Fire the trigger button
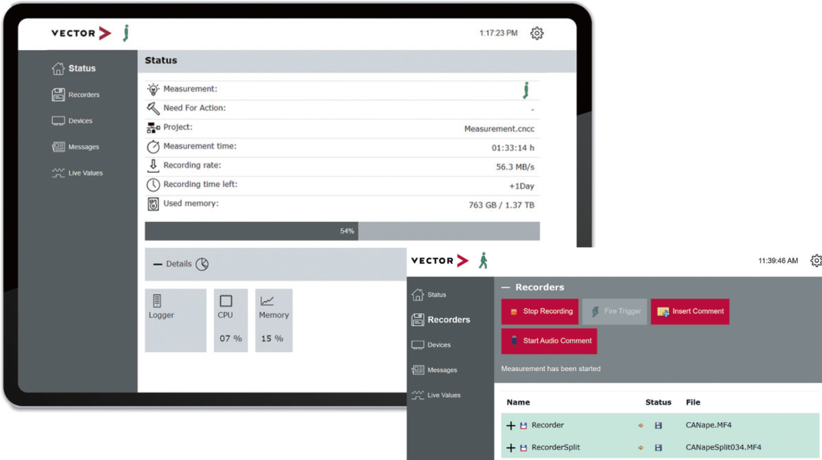 point(614,312)
